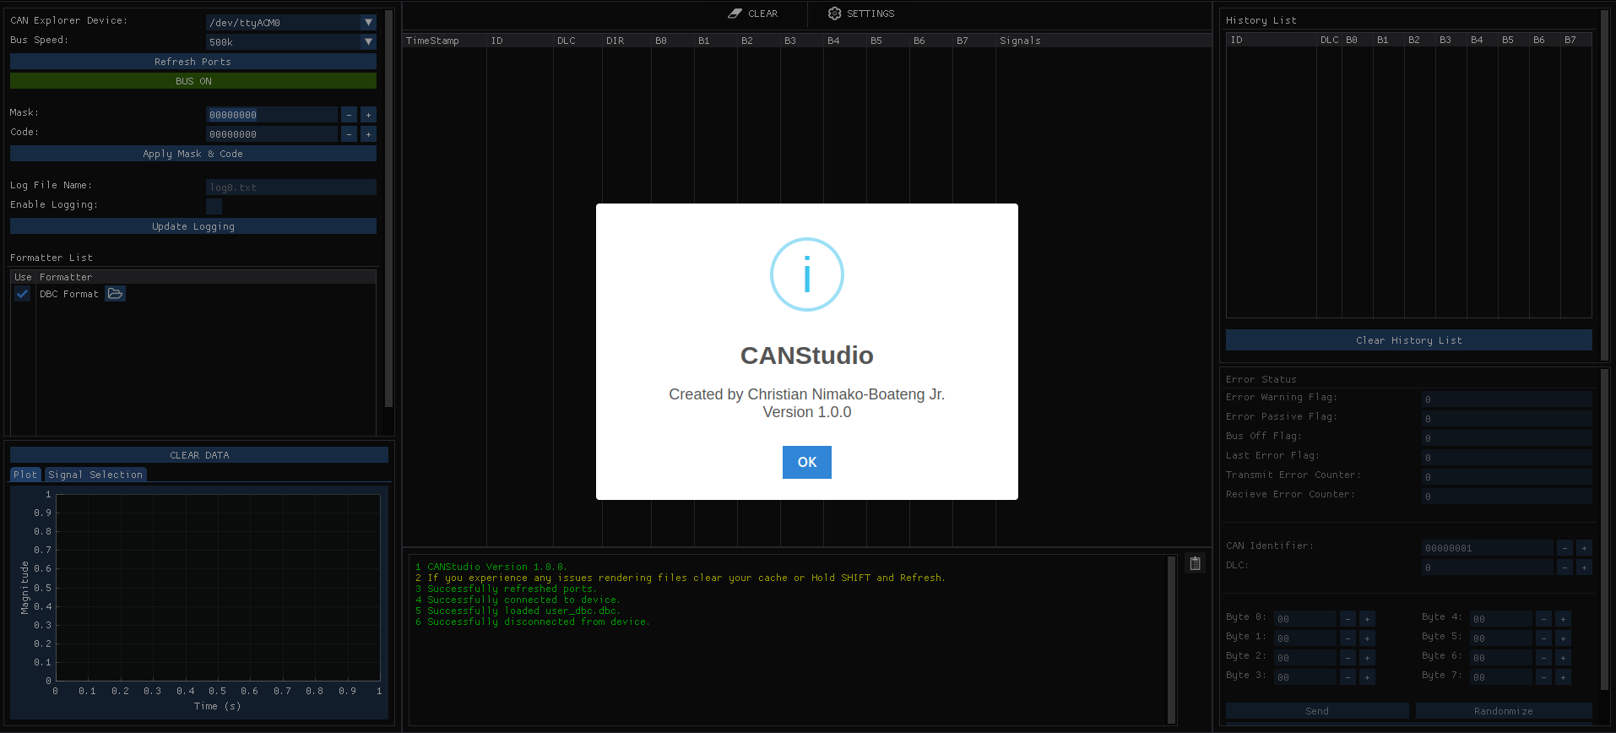Click the eraser Clear icon in top toolbar
Image resolution: width=1616 pixels, height=733 pixels.
tap(735, 14)
